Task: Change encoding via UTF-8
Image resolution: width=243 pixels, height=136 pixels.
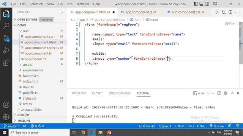Action: (x=179, y=126)
